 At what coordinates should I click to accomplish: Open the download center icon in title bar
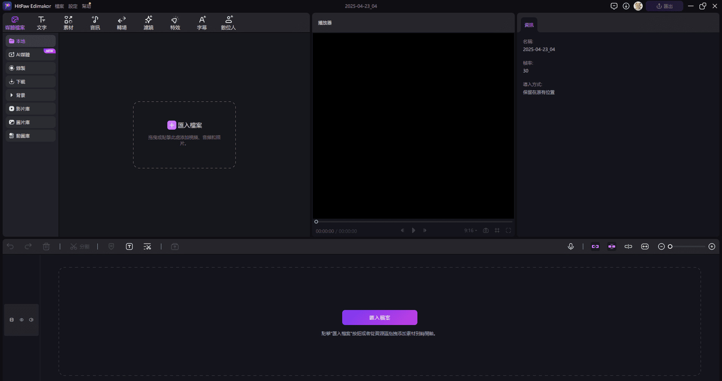pos(626,6)
